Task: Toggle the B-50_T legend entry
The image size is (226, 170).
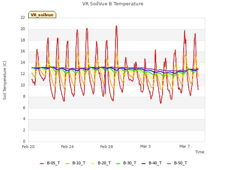Action: click(177, 163)
